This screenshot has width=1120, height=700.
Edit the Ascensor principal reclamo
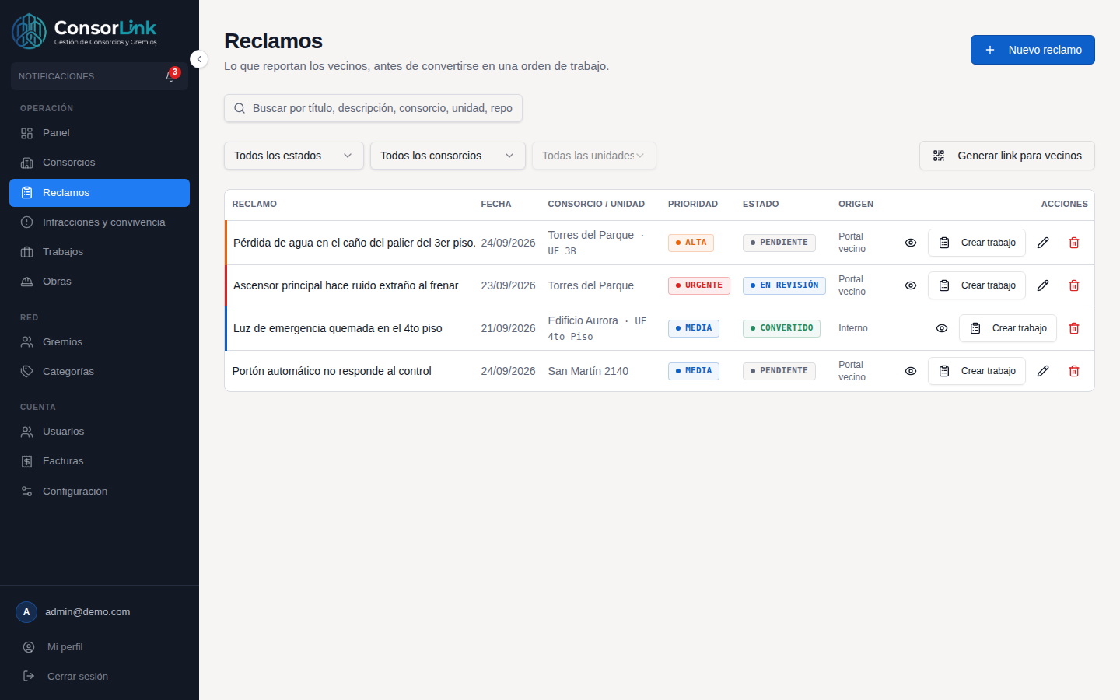tap(1043, 285)
